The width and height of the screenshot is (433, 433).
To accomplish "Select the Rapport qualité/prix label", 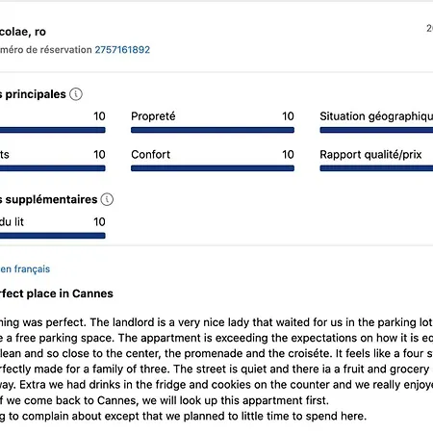I will (370, 155).
